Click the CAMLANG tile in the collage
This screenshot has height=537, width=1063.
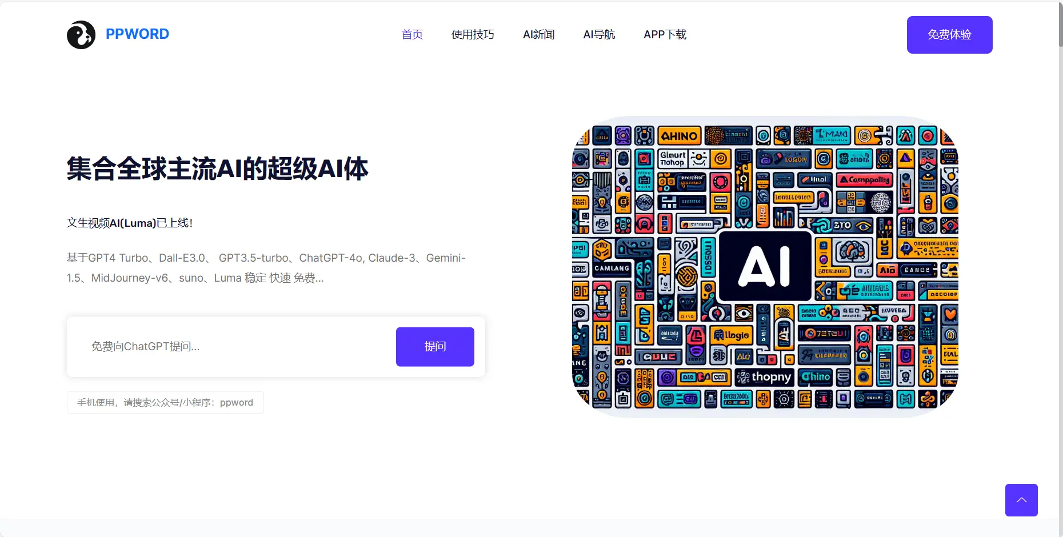(x=612, y=268)
